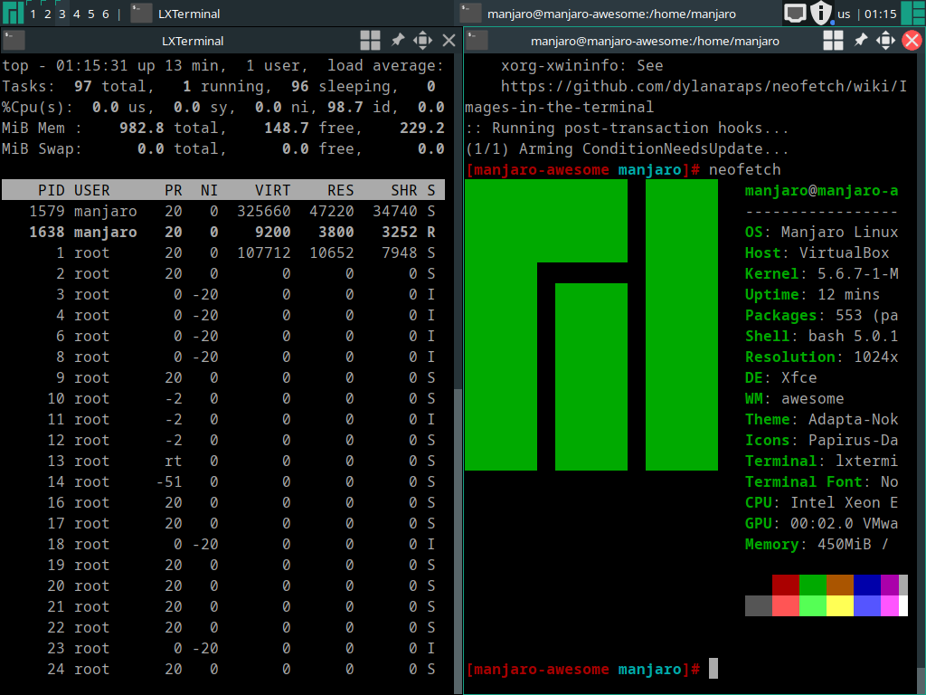Toggle the pin on the LXTerminal window
The image size is (926, 695).
point(397,40)
